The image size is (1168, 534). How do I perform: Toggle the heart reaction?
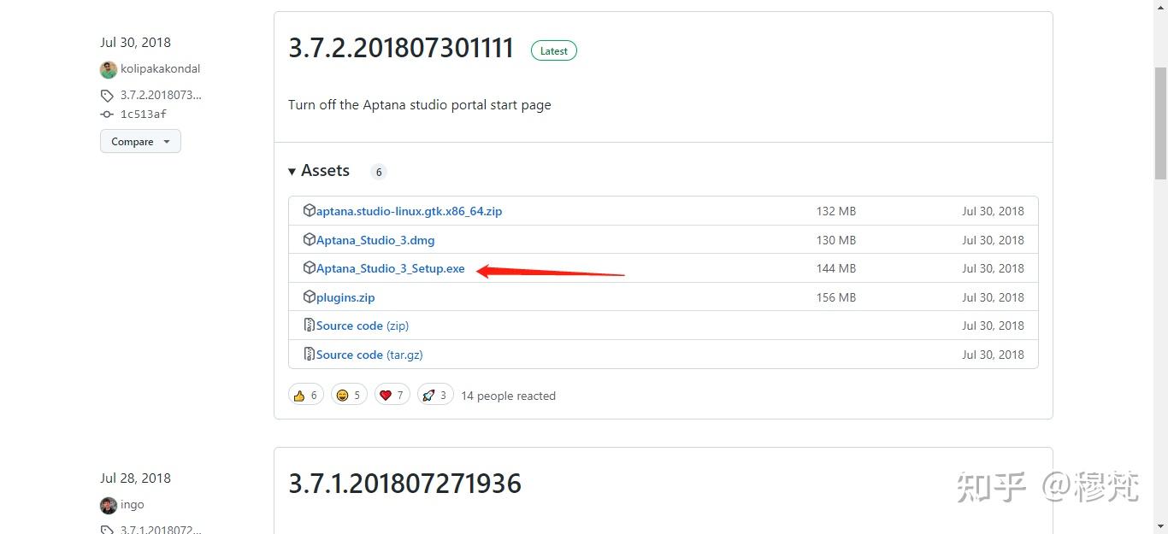coord(392,394)
